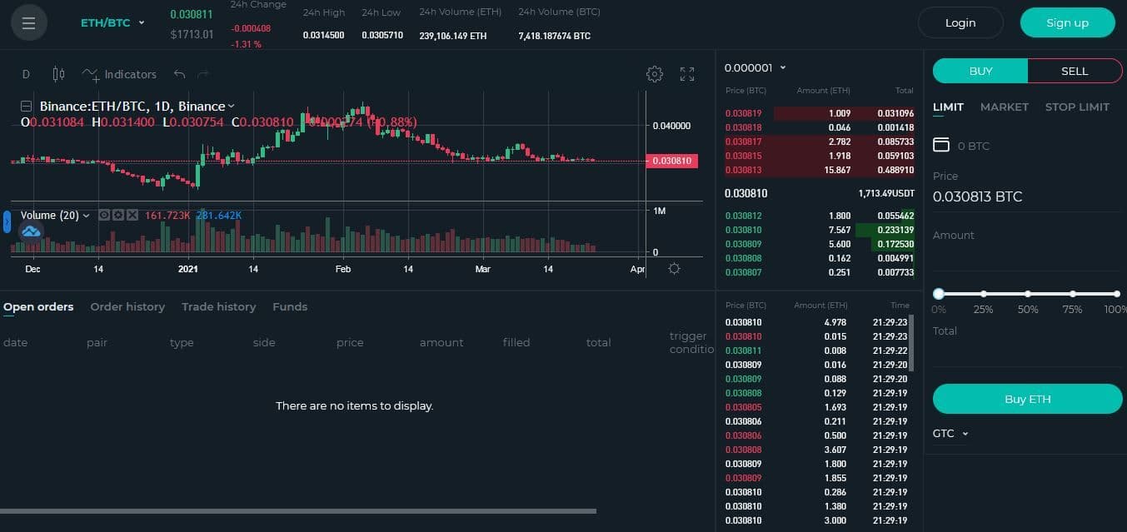Enter fullscreen chart mode
Viewport: 1127px width, 532px height.
[687, 74]
